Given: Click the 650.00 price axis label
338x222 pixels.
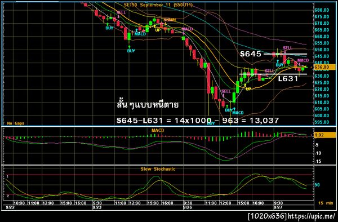Looking at the screenshot, I should (322, 50).
